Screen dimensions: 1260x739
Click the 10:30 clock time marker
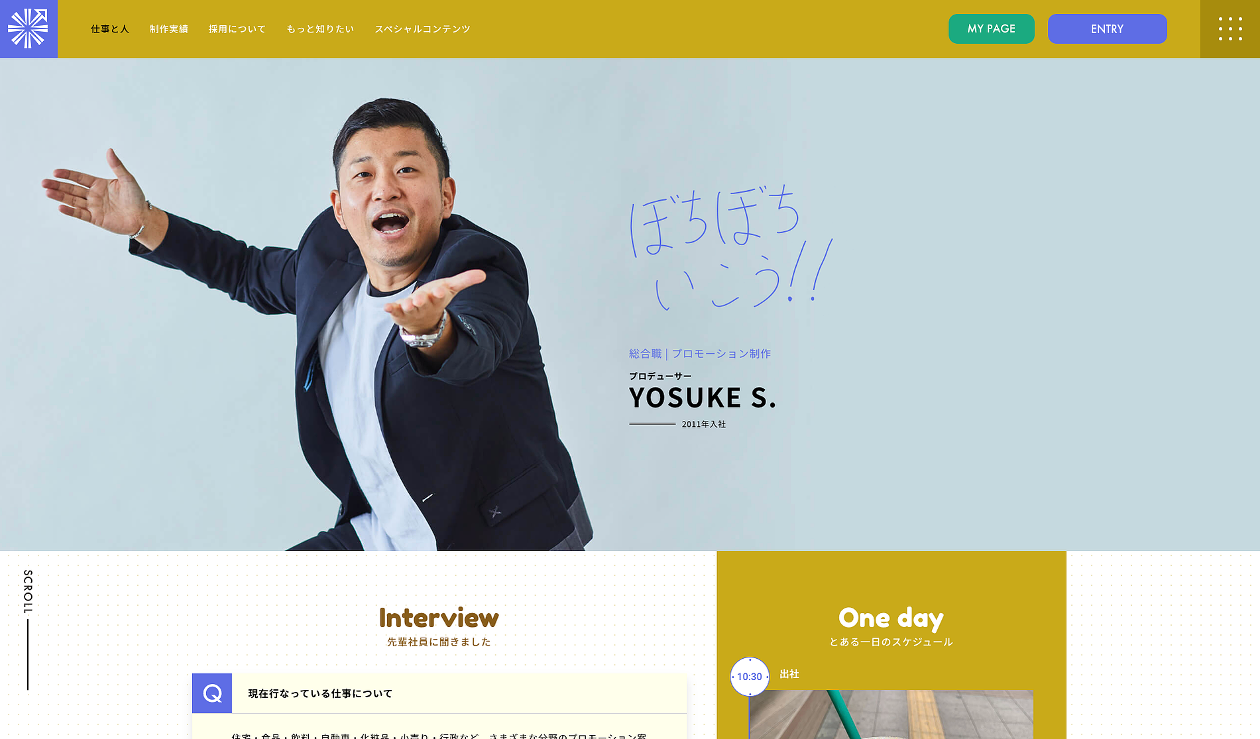click(750, 677)
